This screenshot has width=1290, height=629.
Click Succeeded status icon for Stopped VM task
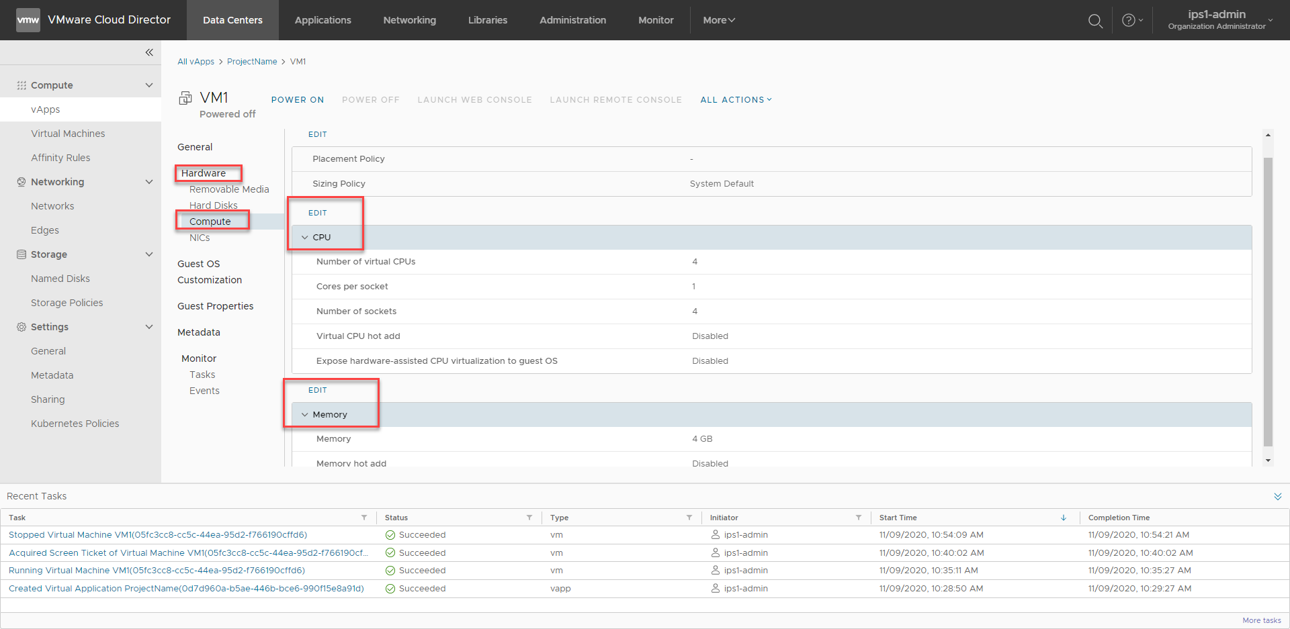click(390, 535)
